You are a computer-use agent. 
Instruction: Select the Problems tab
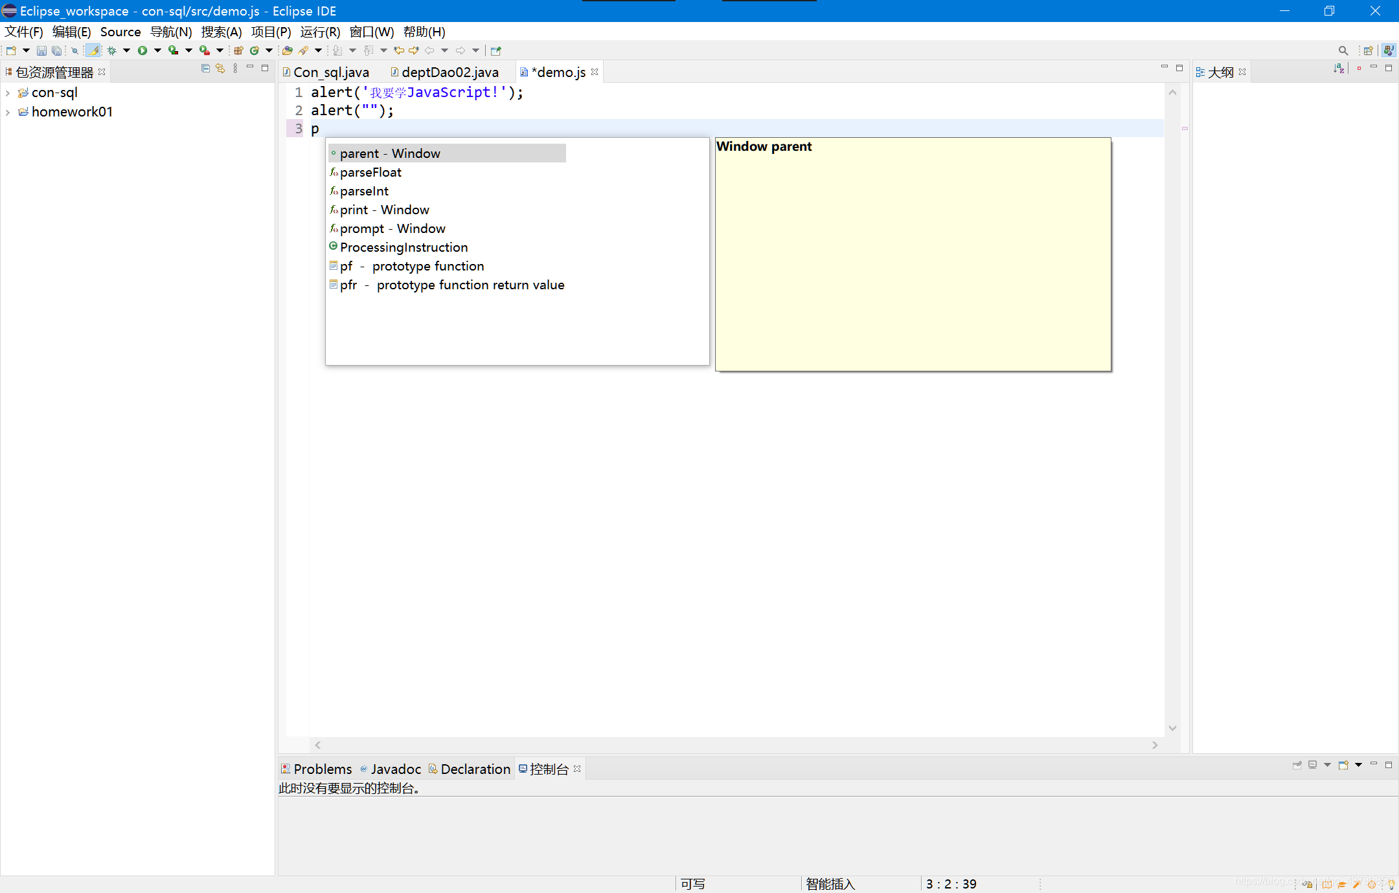317,769
